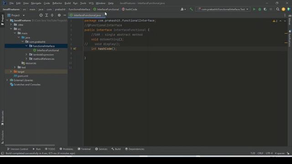Image resolution: width=292 pixels, height=164 pixels.
Task: Open the user account dropdown icon
Action: [183, 9]
